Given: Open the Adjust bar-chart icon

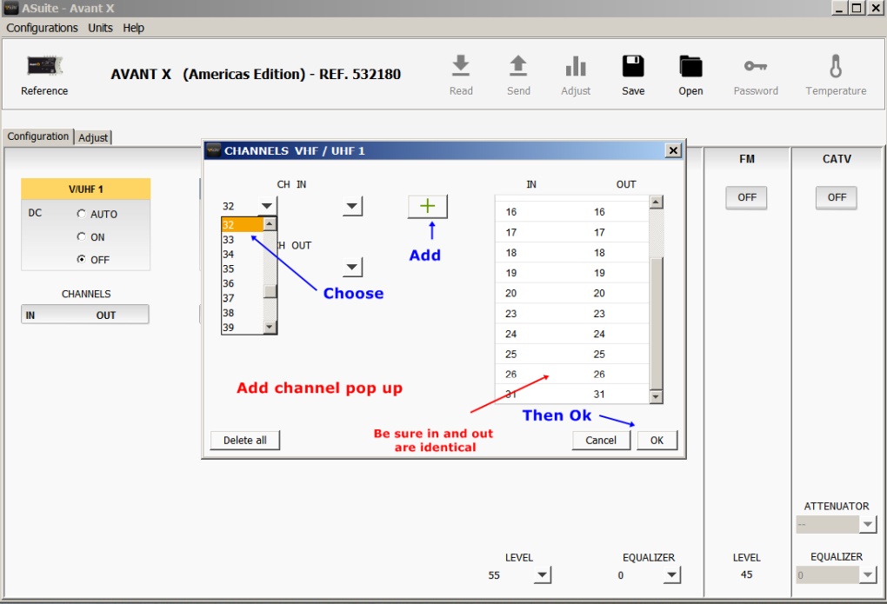Looking at the screenshot, I should 576,67.
